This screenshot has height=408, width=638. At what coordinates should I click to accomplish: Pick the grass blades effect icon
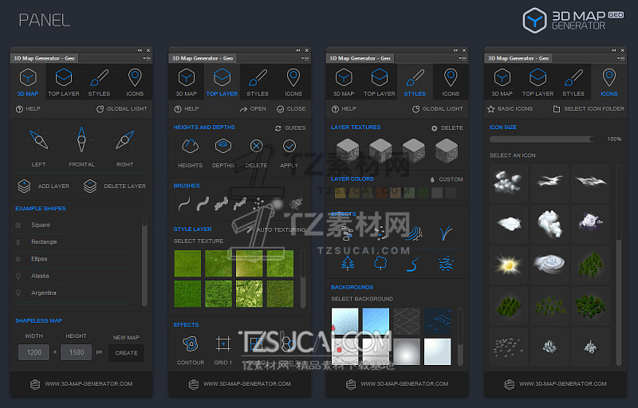coord(446,233)
